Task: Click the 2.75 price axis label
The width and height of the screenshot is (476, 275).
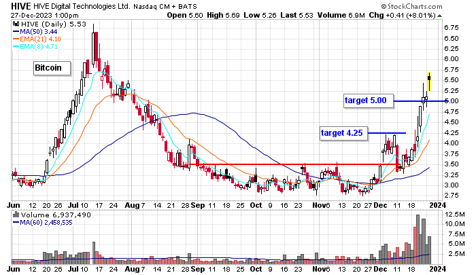Action: coord(452,196)
